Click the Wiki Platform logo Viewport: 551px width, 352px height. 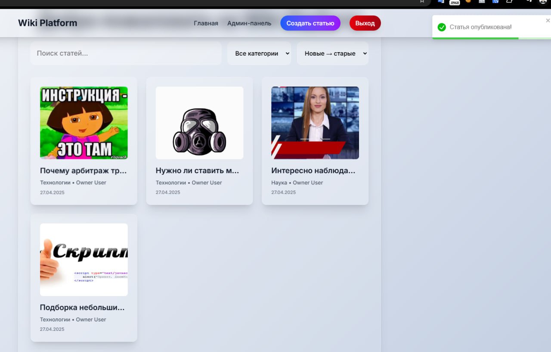[x=47, y=23]
